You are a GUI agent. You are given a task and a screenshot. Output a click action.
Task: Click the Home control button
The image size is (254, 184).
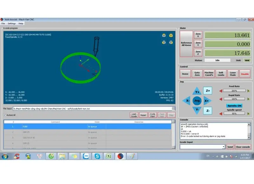click(x=185, y=74)
